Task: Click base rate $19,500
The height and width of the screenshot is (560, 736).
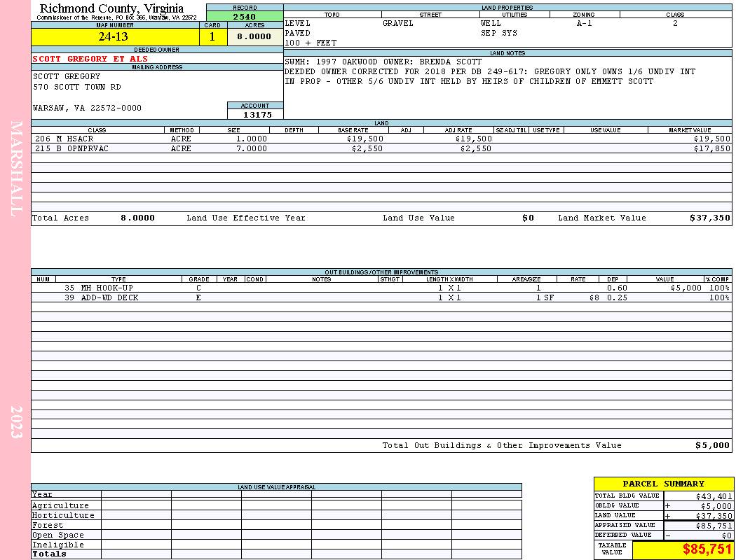Action: 365,139
